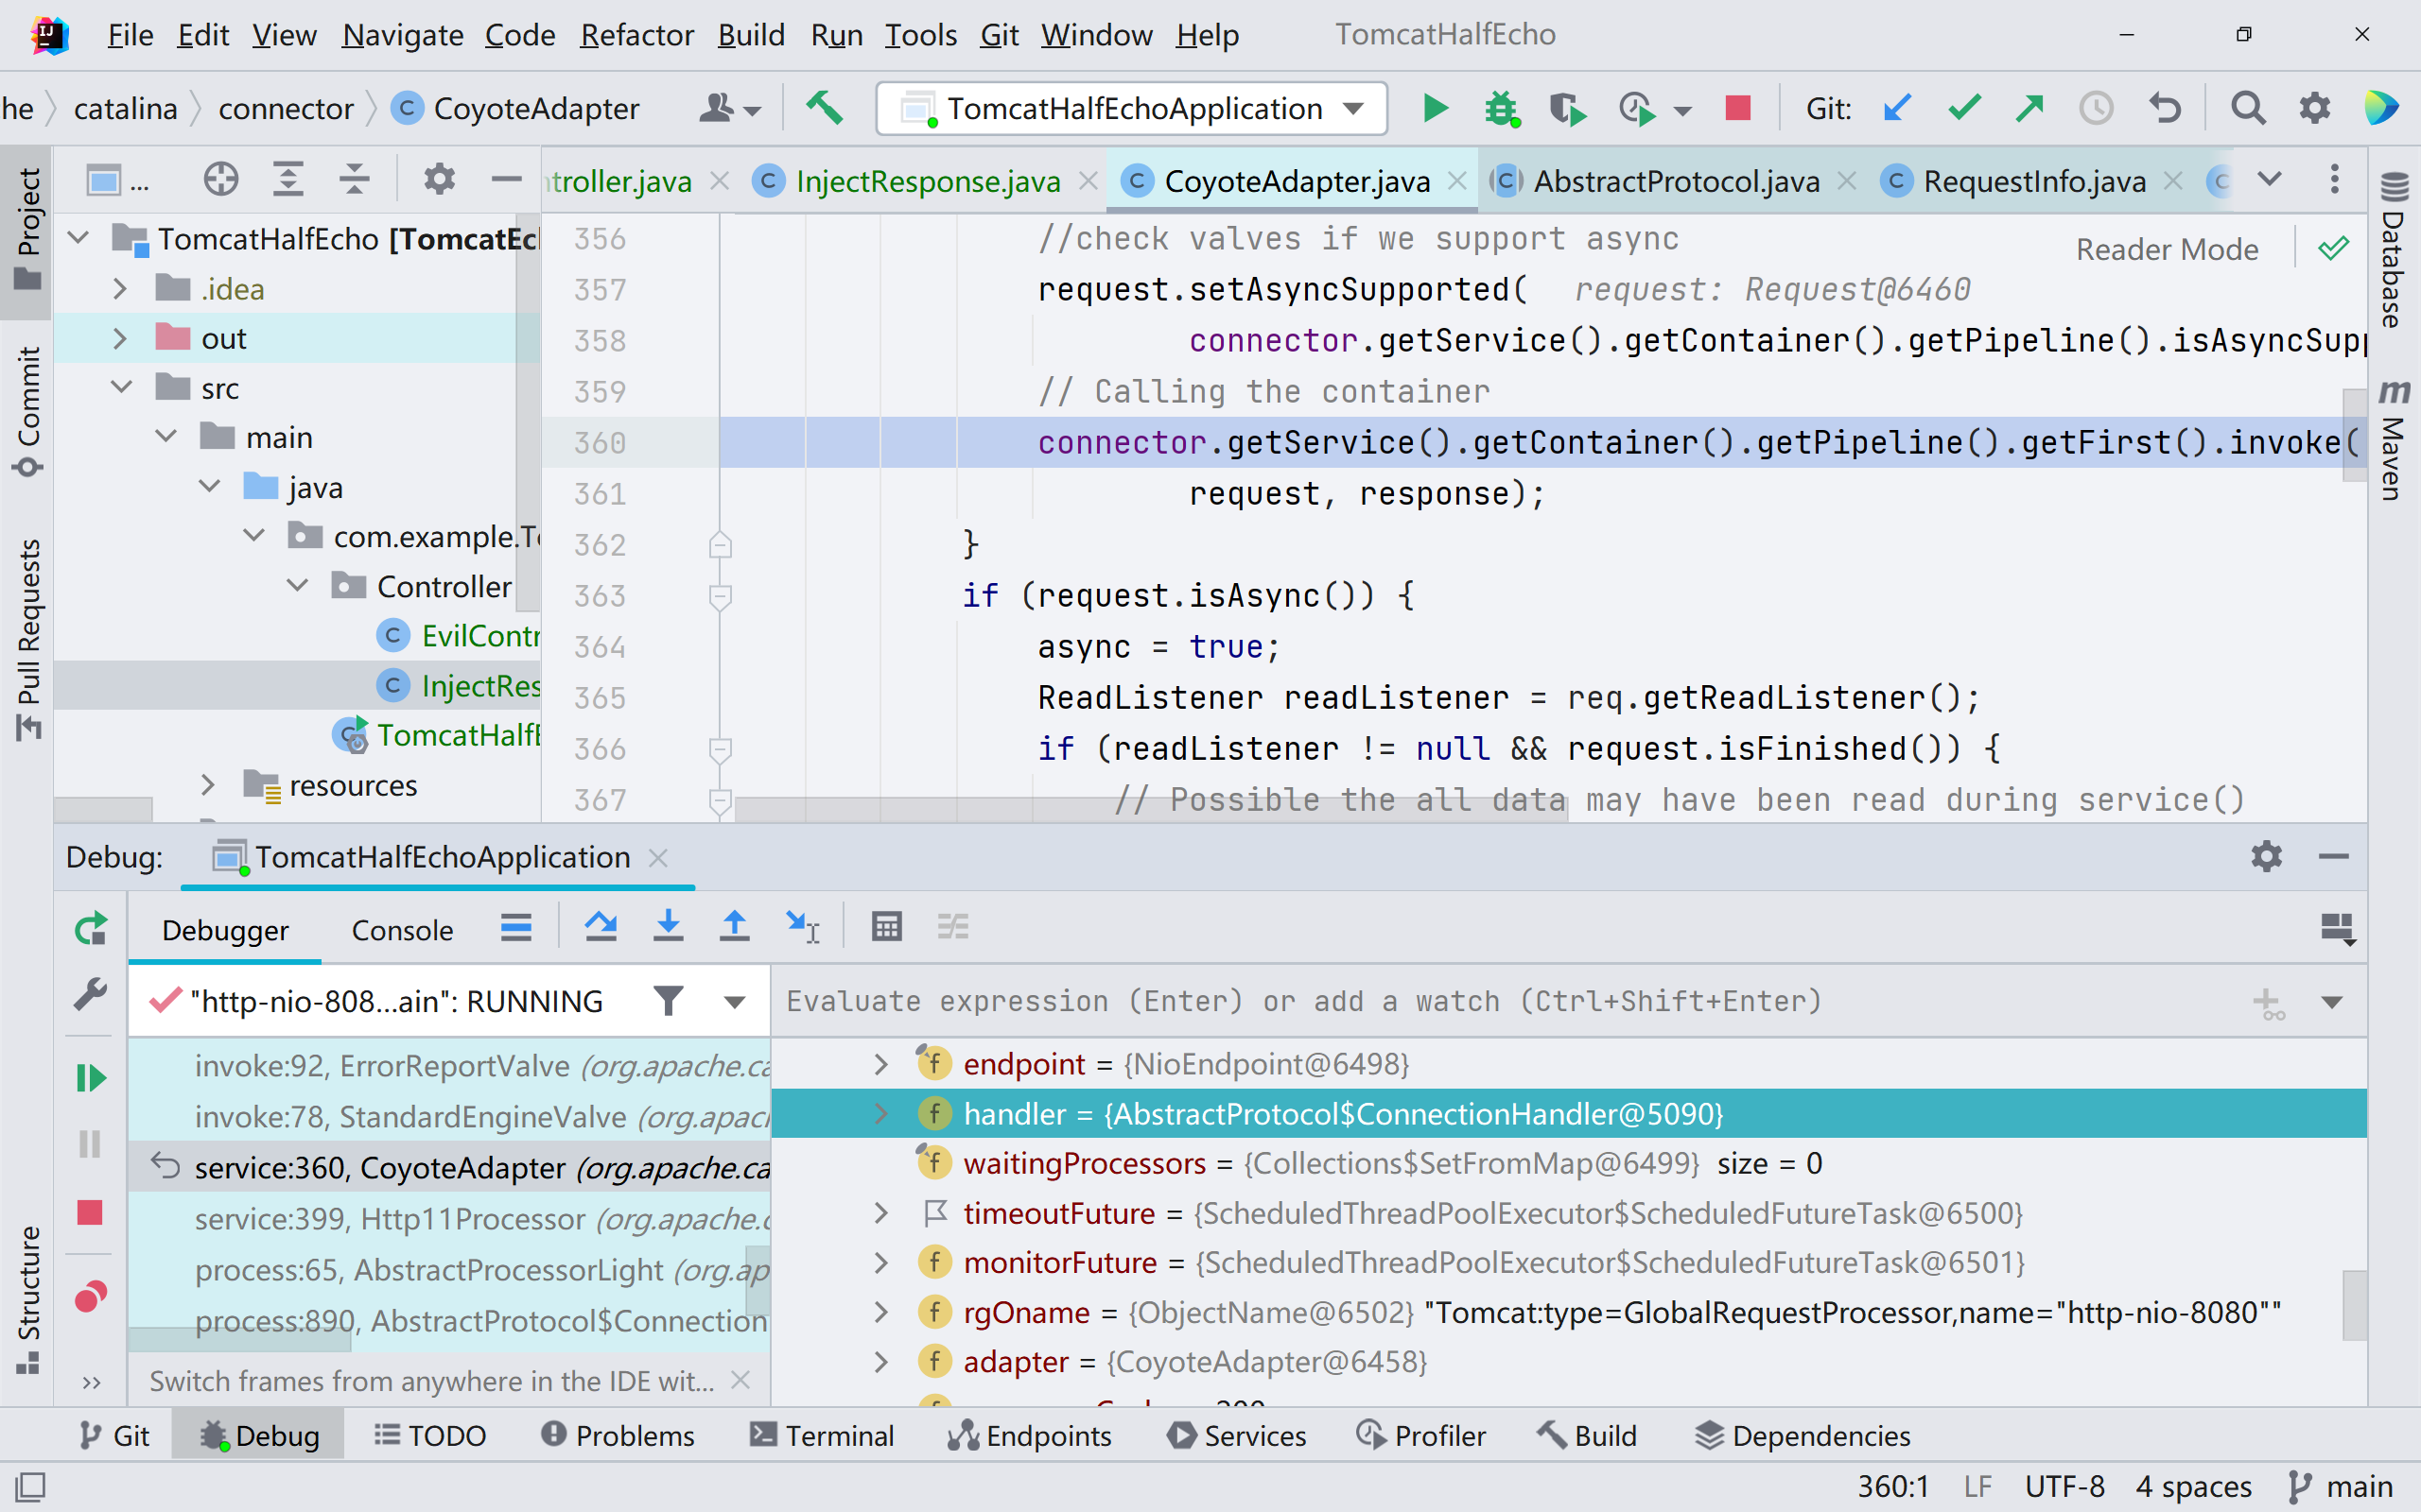Click the Resume Program icon
The height and width of the screenshot is (1512, 2421).
click(90, 1077)
